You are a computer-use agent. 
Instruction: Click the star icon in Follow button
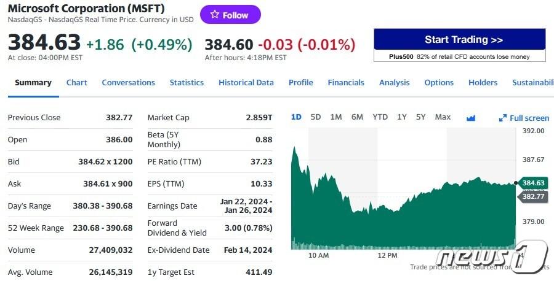pos(214,15)
